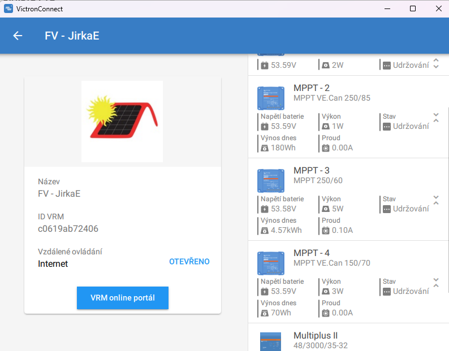Click yield icon next to 180Wh
The width and height of the screenshot is (449, 351).
(265, 148)
